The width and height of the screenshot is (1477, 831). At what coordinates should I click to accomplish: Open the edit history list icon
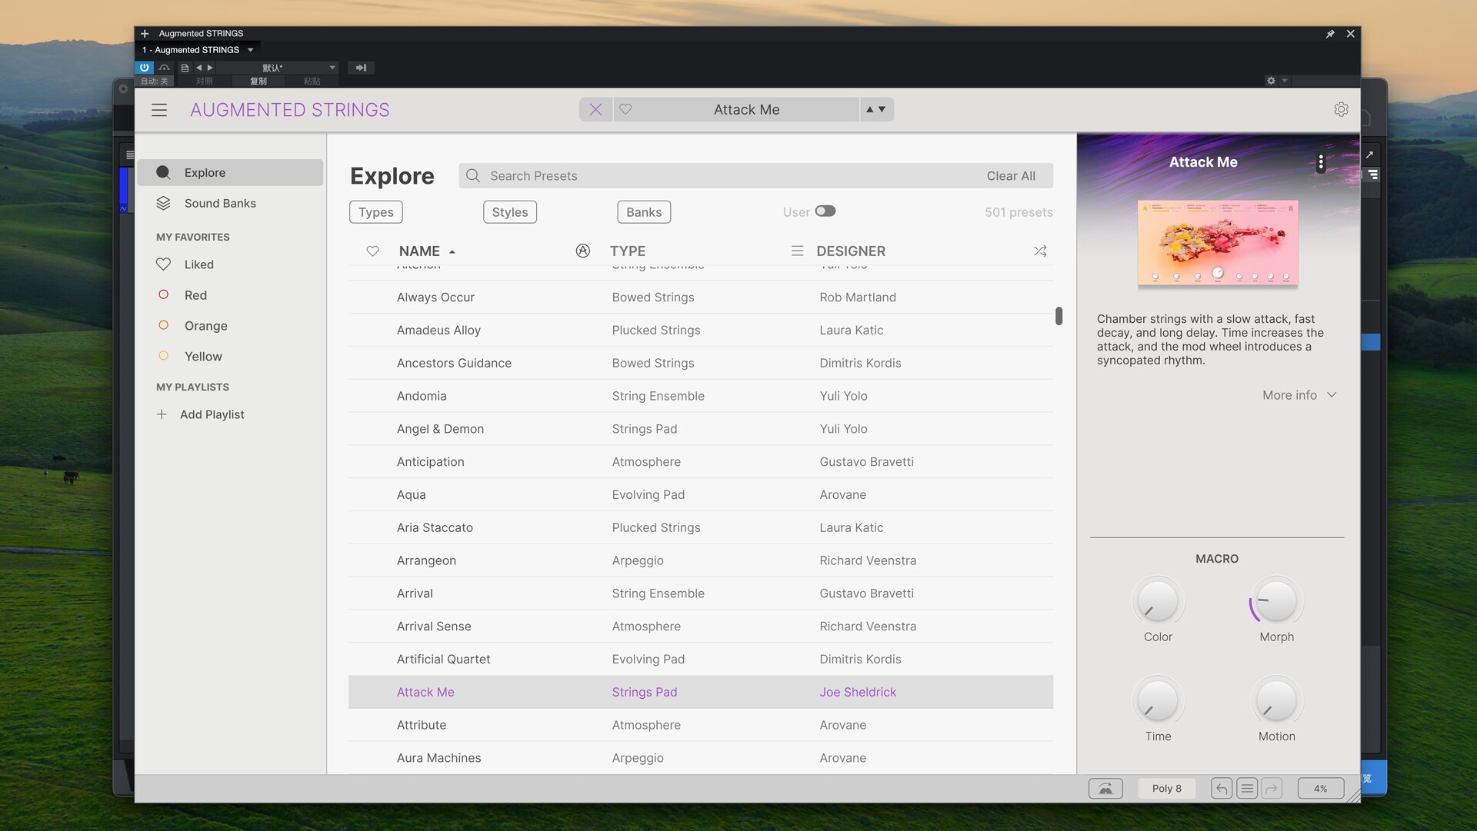1247,789
